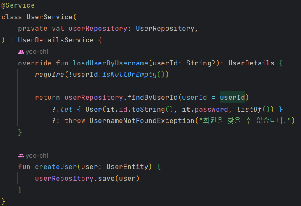Screen dimensions: 301x206
Task: Click the User constructor call
Action: tap(94, 109)
